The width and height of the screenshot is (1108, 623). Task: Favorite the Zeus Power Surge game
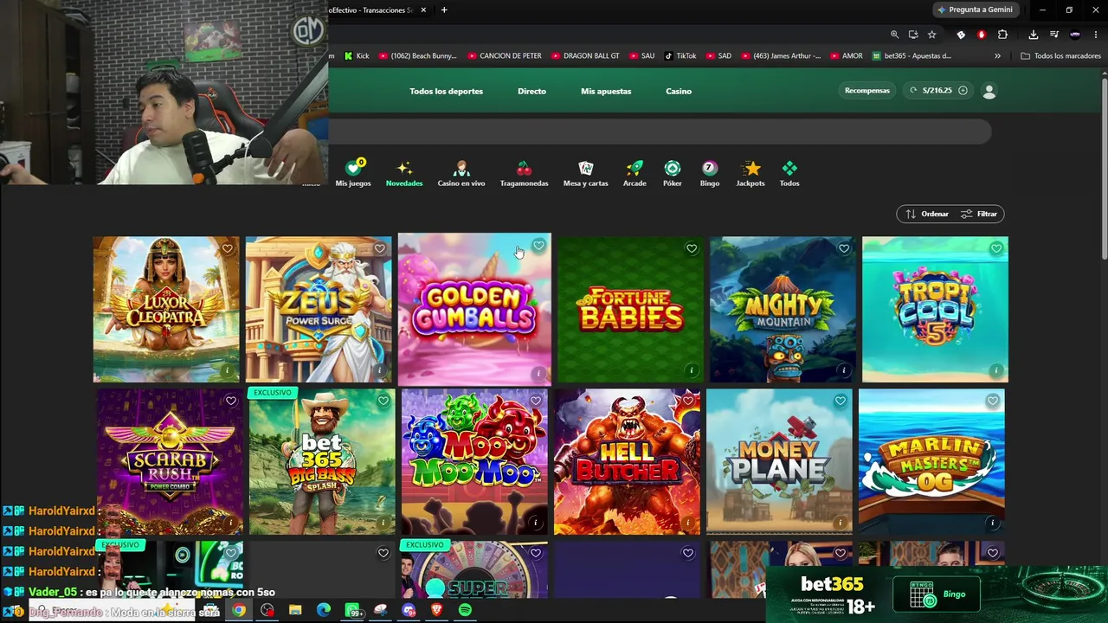coord(379,248)
